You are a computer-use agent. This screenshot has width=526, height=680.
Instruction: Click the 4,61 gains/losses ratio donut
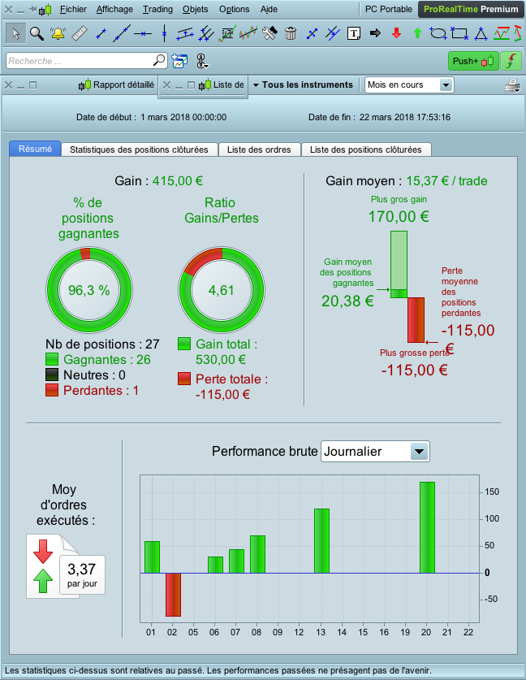coord(222,290)
